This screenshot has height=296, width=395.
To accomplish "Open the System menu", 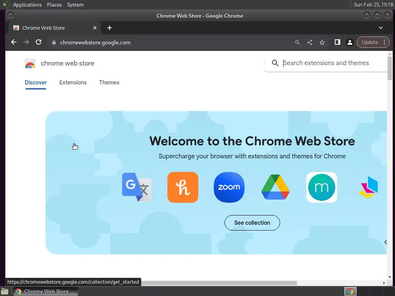I will point(75,5).
